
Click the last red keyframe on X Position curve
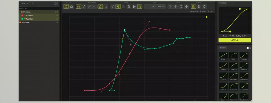[x=170, y=30]
